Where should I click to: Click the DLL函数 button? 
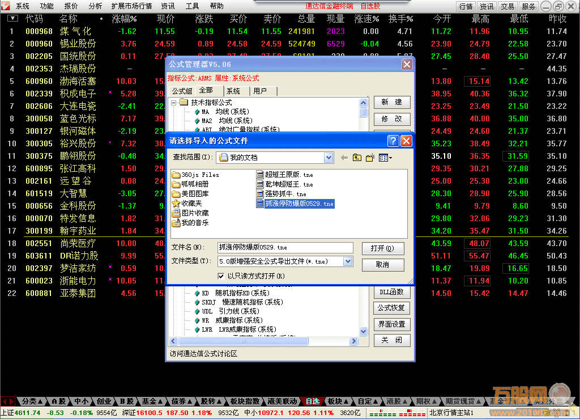pos(392,292)
